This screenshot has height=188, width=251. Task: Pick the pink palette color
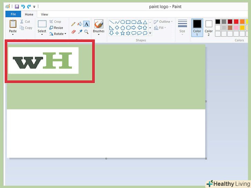tap(236, 28)
